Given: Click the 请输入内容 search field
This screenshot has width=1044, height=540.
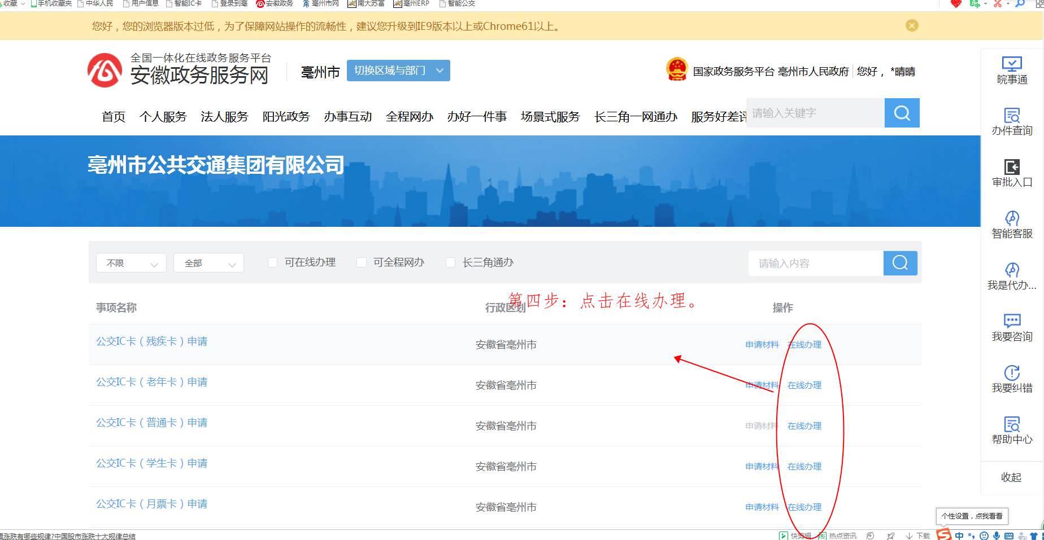Looking at the screenshot, I should [x=816, y=263].
